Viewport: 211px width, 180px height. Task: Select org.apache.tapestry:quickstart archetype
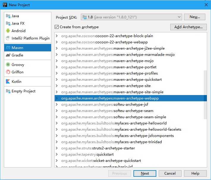tap(131, 154)
